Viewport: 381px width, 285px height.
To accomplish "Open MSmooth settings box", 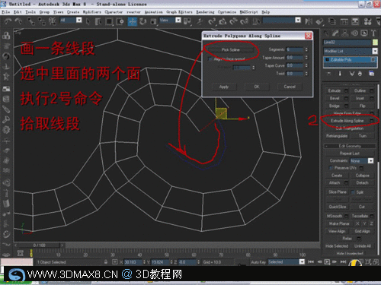I will pos(346,216).
